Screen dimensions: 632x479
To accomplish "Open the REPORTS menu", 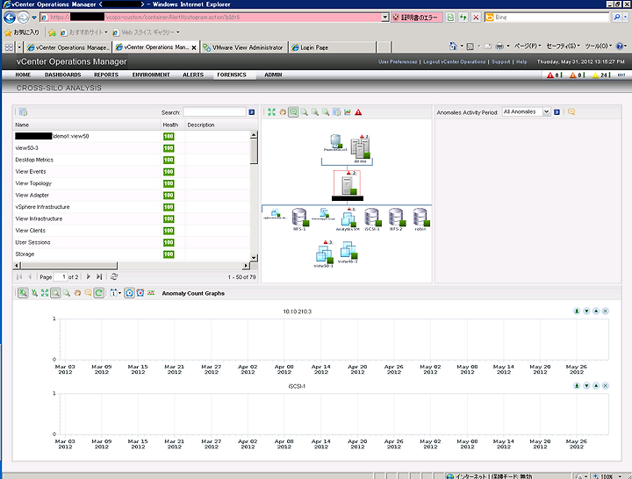I will 106,75.
